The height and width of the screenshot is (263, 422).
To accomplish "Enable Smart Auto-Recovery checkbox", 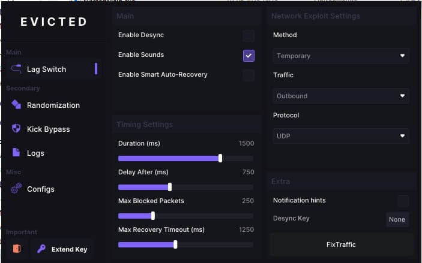I will tap(249, 75).
